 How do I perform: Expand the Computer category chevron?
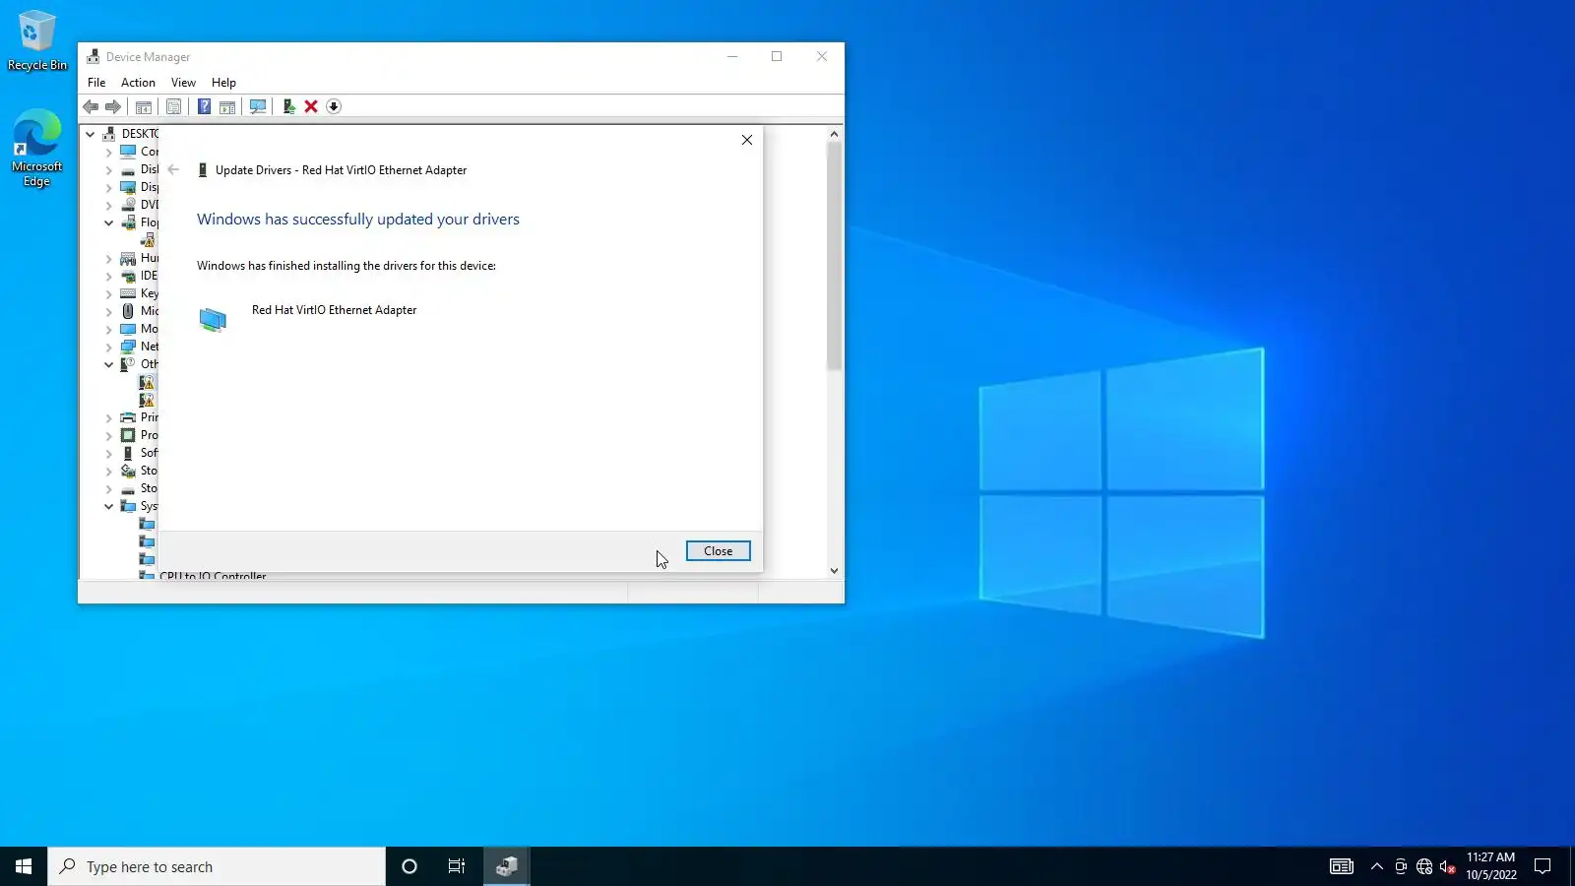pos(109,152)
